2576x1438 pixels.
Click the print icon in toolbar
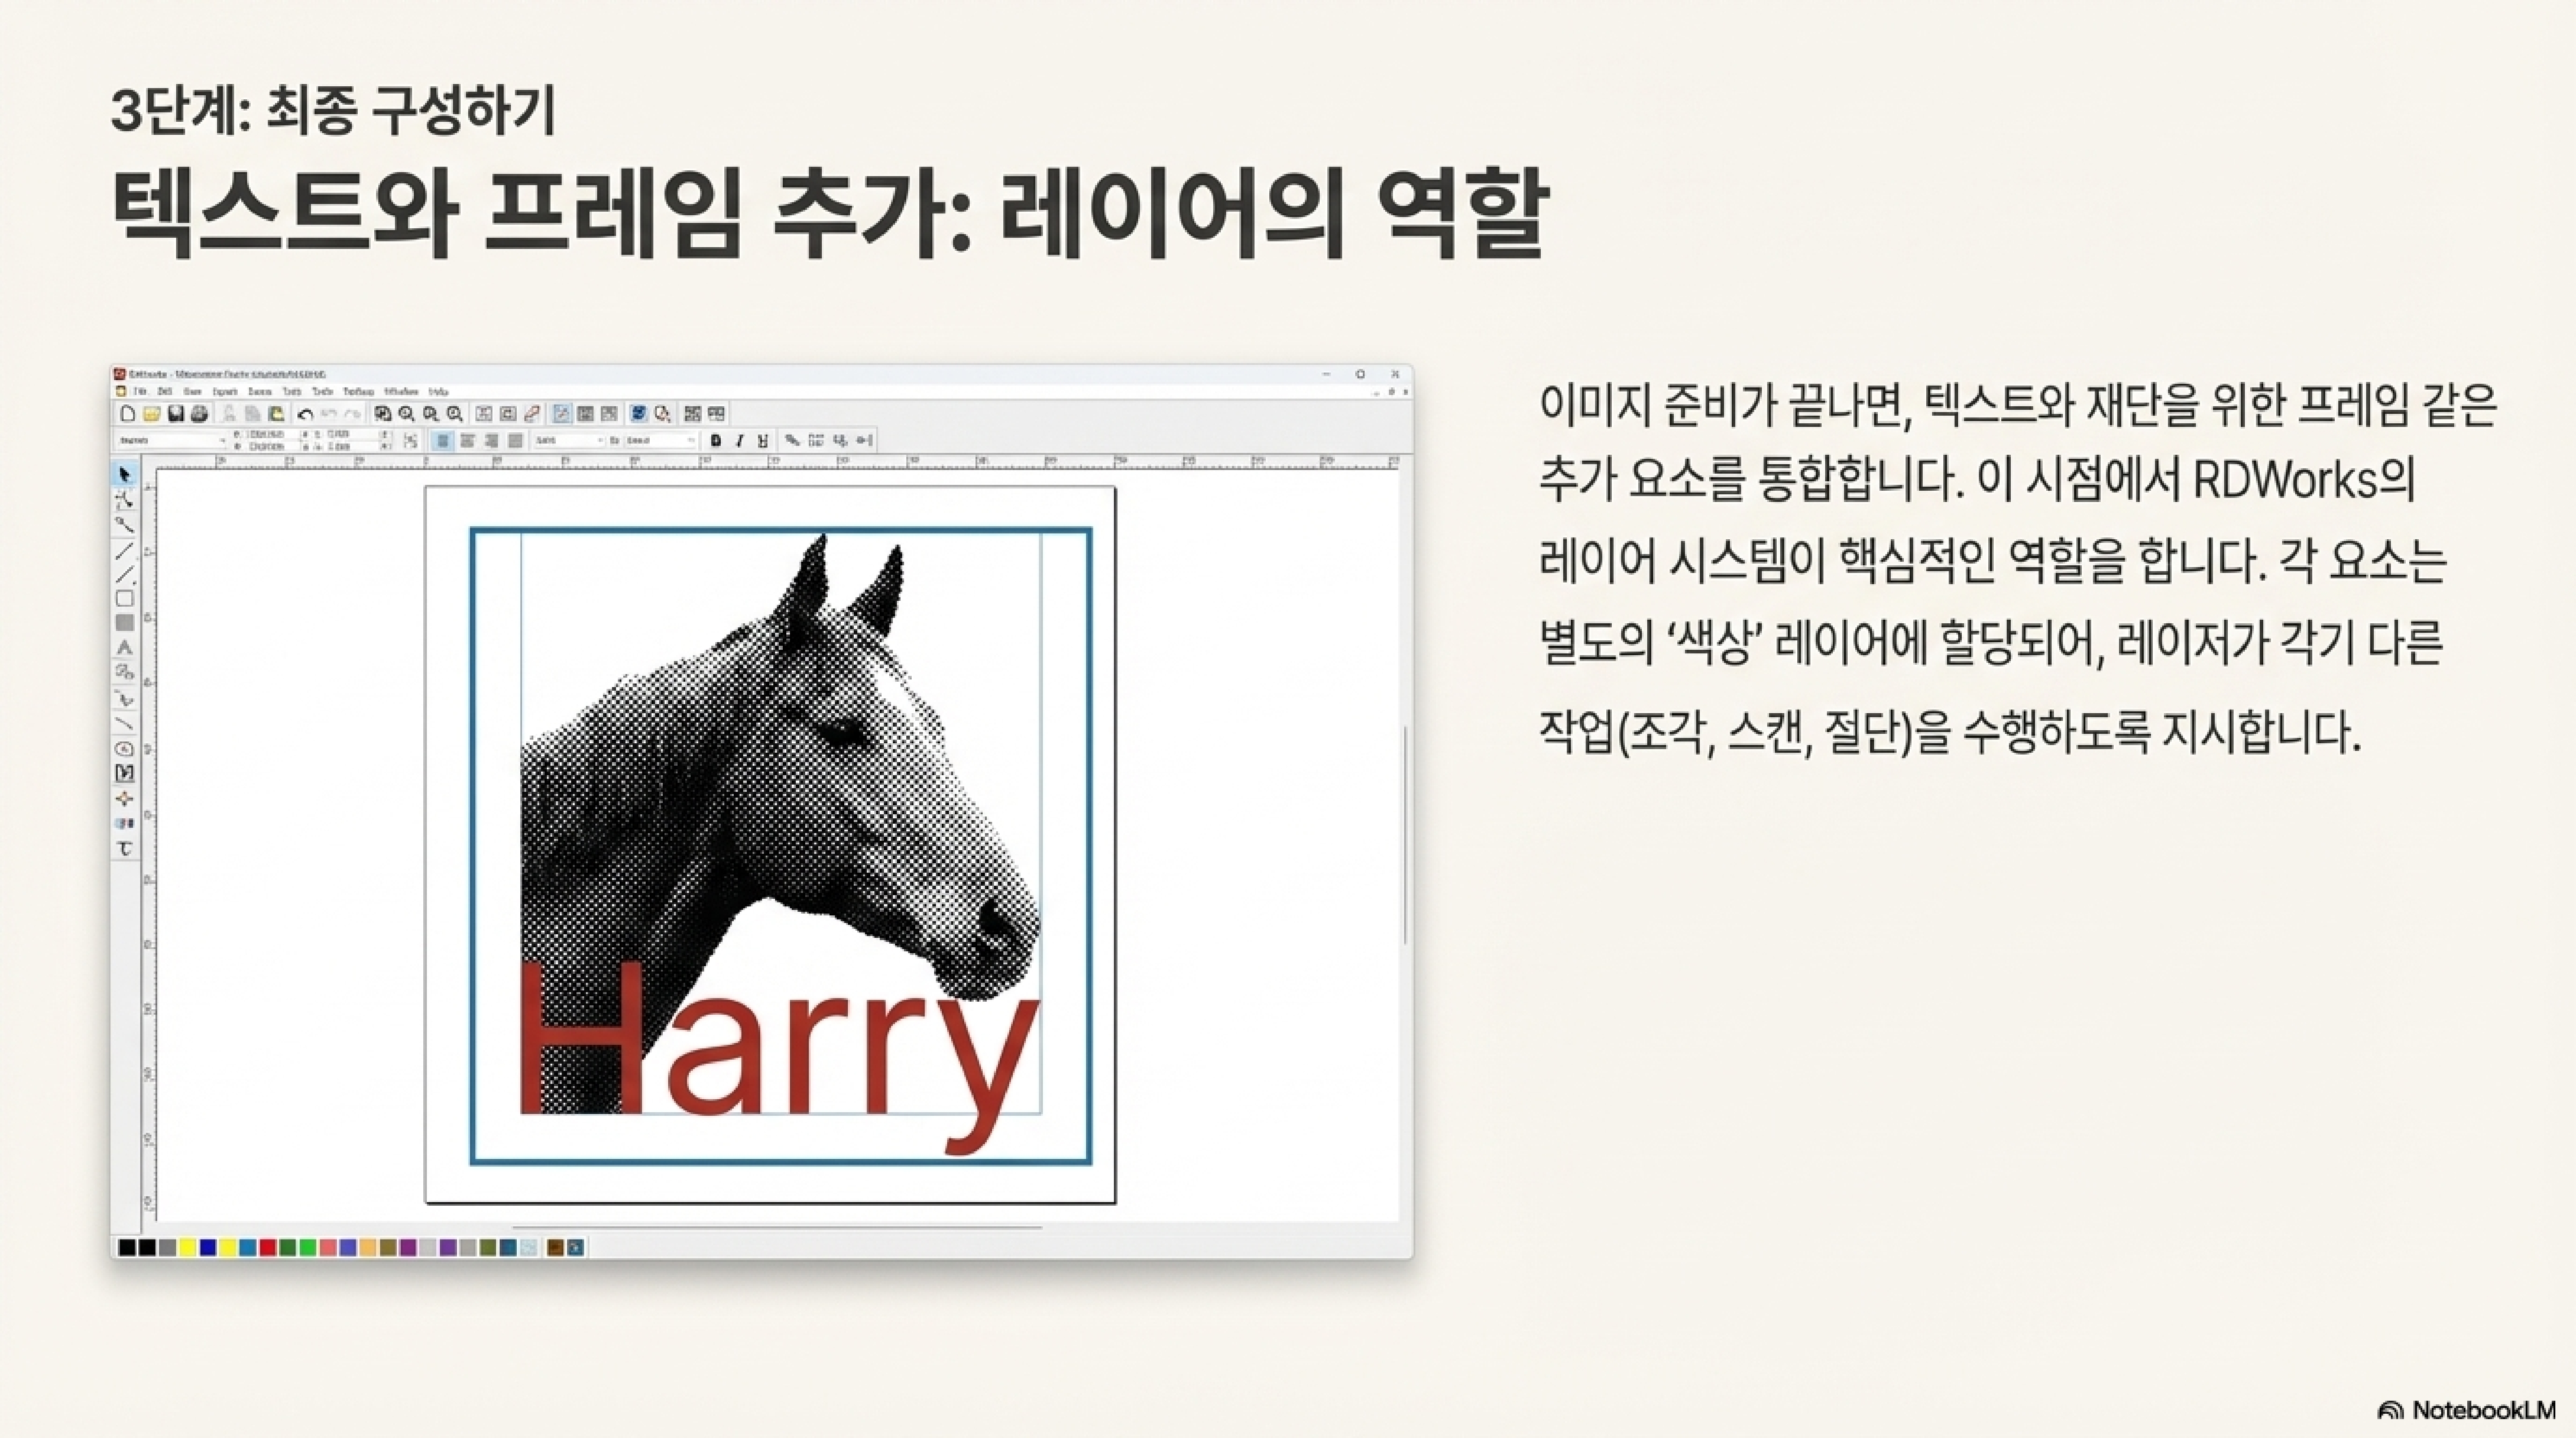[x=199, y=414]
